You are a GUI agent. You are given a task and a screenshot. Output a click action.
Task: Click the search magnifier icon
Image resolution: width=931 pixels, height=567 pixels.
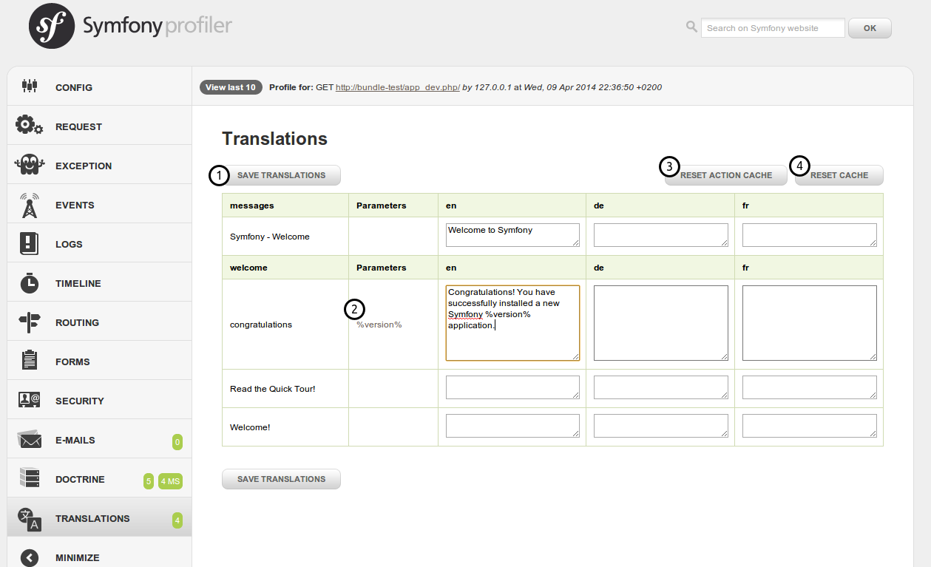tap(691, 27)
